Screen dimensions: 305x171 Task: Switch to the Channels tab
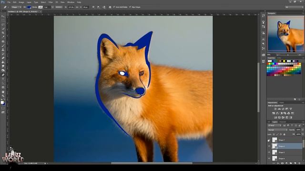(x=283, y=122)
